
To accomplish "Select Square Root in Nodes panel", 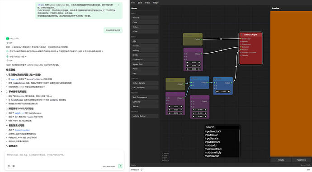I will (145, 64).
